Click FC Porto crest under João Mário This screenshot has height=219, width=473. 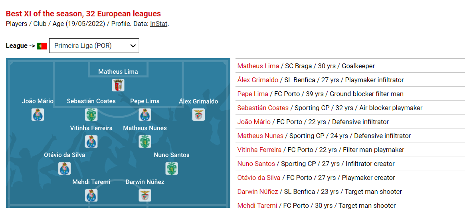click(x=38, y=115)
